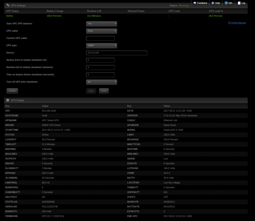Open the Start APC UPS daemon dropdown
255x221 pixels.
pos(102,24)
